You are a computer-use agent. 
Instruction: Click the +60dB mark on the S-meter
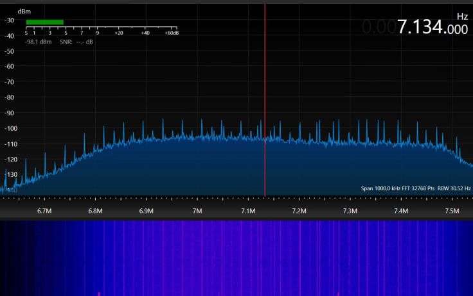click(171, 32)
